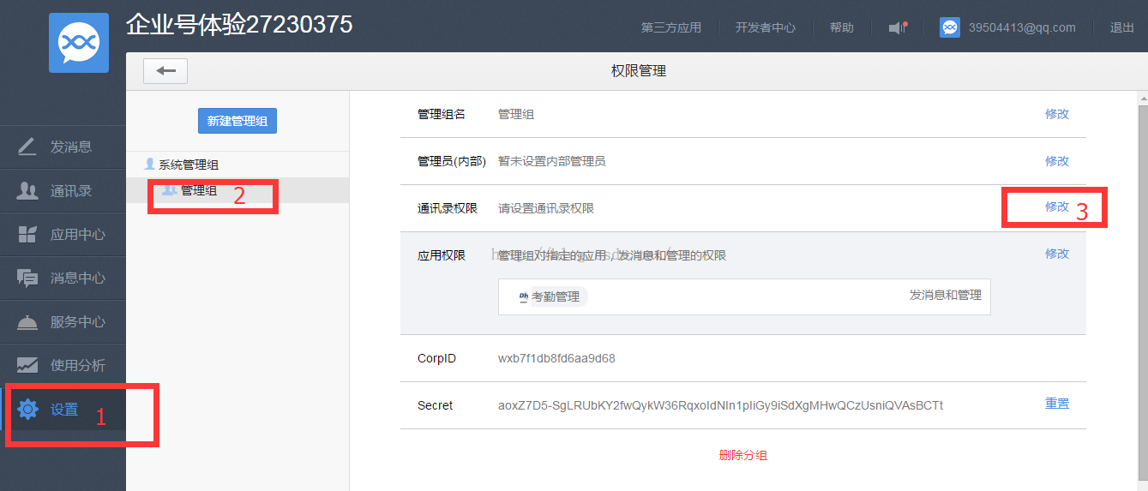Image resolution: width=1148 pixels, height=491 pixels.
Task: Click the 请设置通讯录权限 text
Action: (x=546, y=208)
